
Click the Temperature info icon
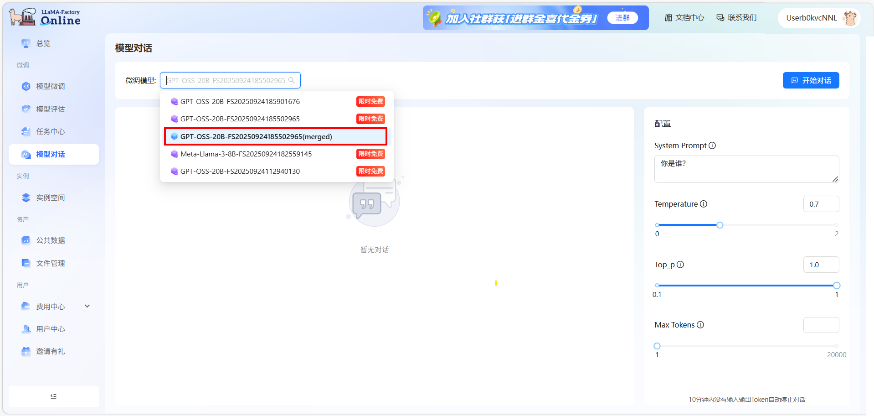coord(704,204)
